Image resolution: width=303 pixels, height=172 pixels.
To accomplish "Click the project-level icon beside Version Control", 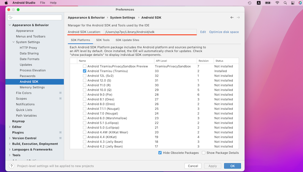I will 60,138.
